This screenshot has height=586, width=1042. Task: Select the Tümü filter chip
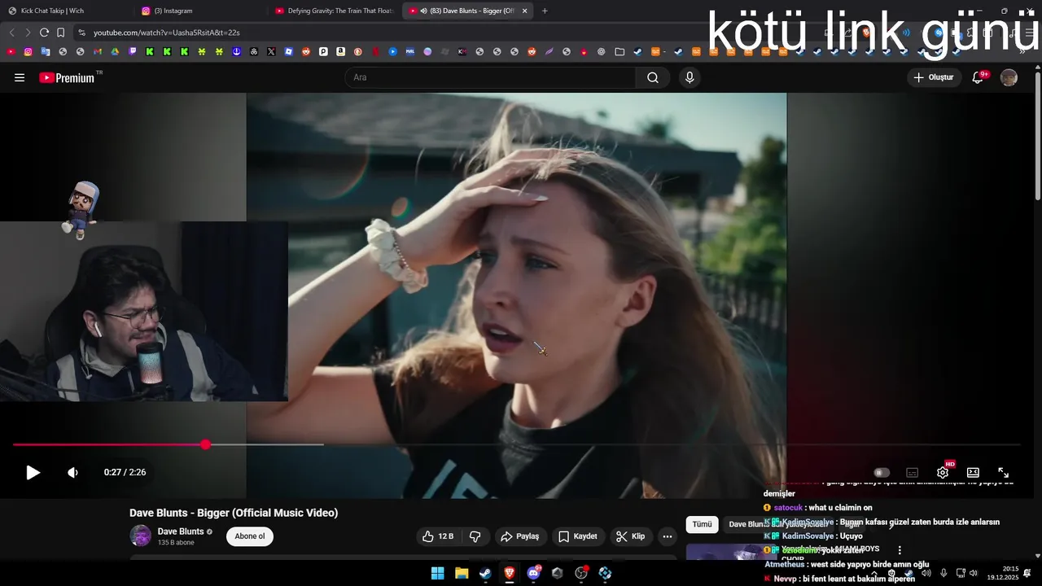(702, 525)
